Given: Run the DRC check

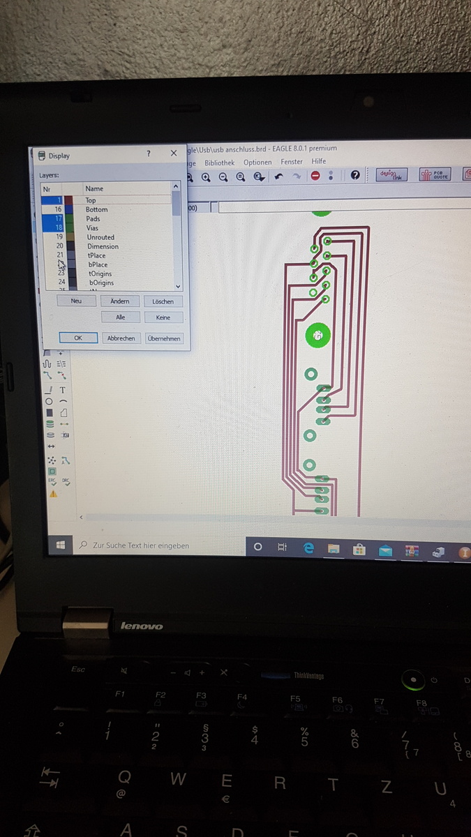Looking at the screenshot, I should coord(66,482).
